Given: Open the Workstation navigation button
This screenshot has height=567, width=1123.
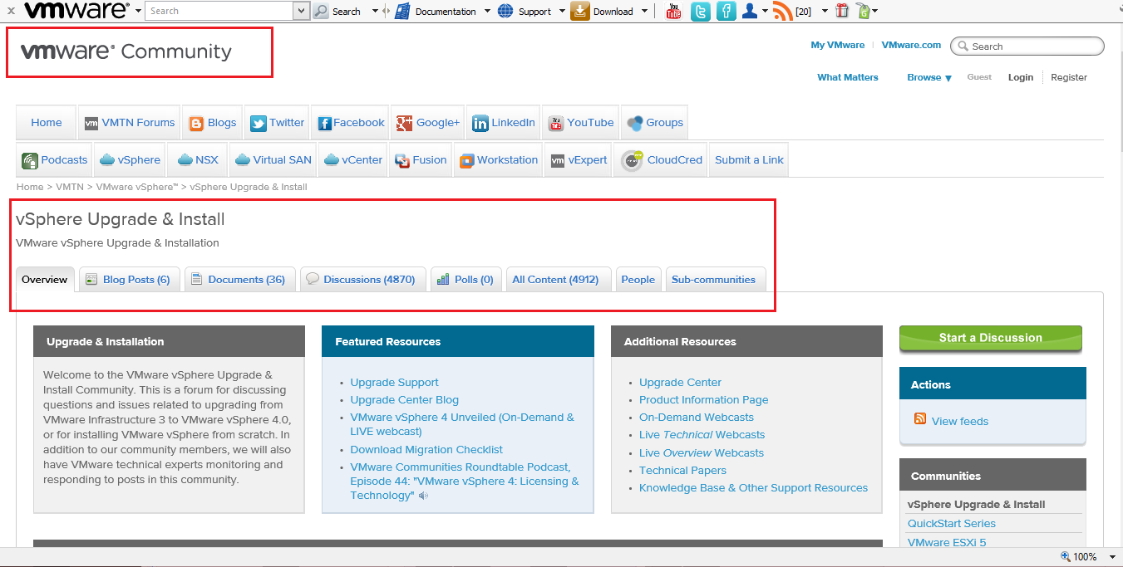Looking at the screenshot, I should [x=499, y=159].
